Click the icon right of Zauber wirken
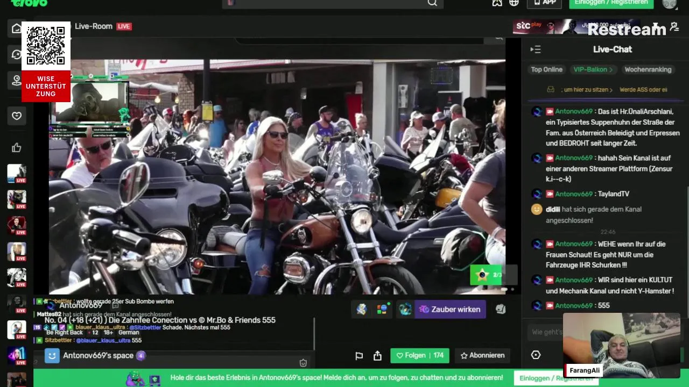The height and width of the screenshot is (387, 689). point(501,309)
